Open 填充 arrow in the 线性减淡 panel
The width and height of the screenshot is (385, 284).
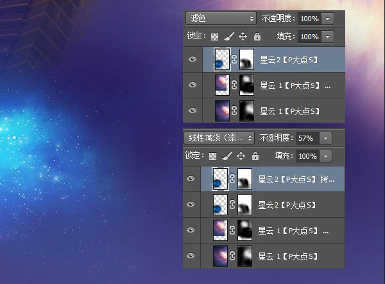click(x=325, y=156)
